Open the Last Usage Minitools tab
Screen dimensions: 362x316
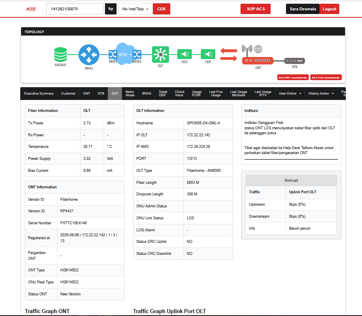click(x=238, y=93)
